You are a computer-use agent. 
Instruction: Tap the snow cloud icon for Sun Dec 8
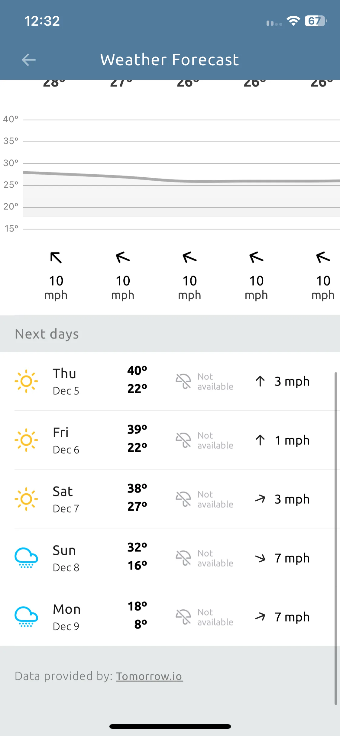26,558
